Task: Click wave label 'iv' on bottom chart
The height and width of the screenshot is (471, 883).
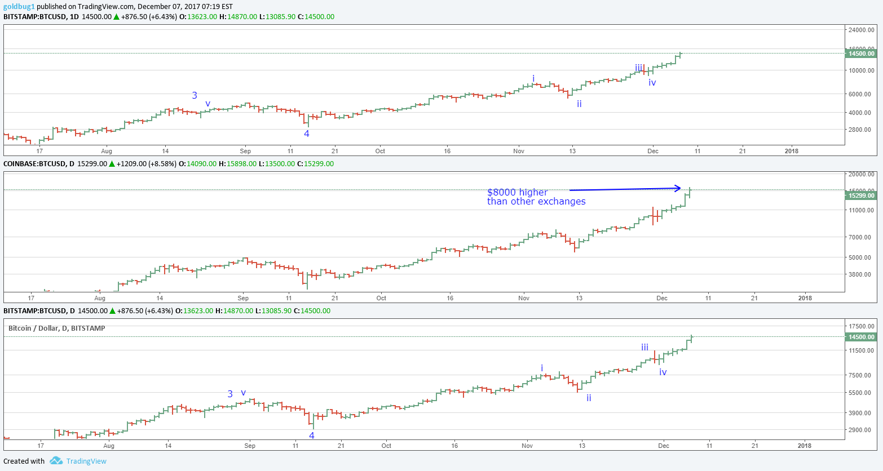Action: coord(663,372)
